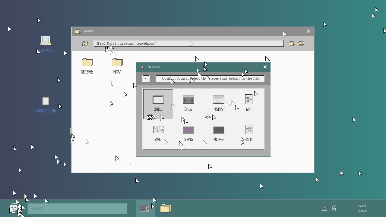The width and height of the screenshot is (386, 217).
Task: Choose the 95BB file piece
Action: coord(219,104)
